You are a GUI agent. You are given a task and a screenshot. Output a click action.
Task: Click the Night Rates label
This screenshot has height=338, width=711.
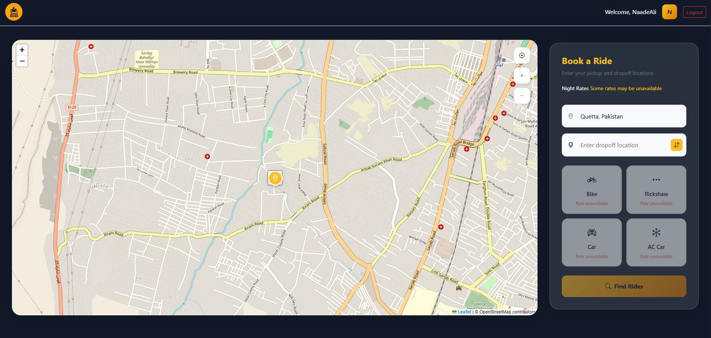(x=575, y=88)
